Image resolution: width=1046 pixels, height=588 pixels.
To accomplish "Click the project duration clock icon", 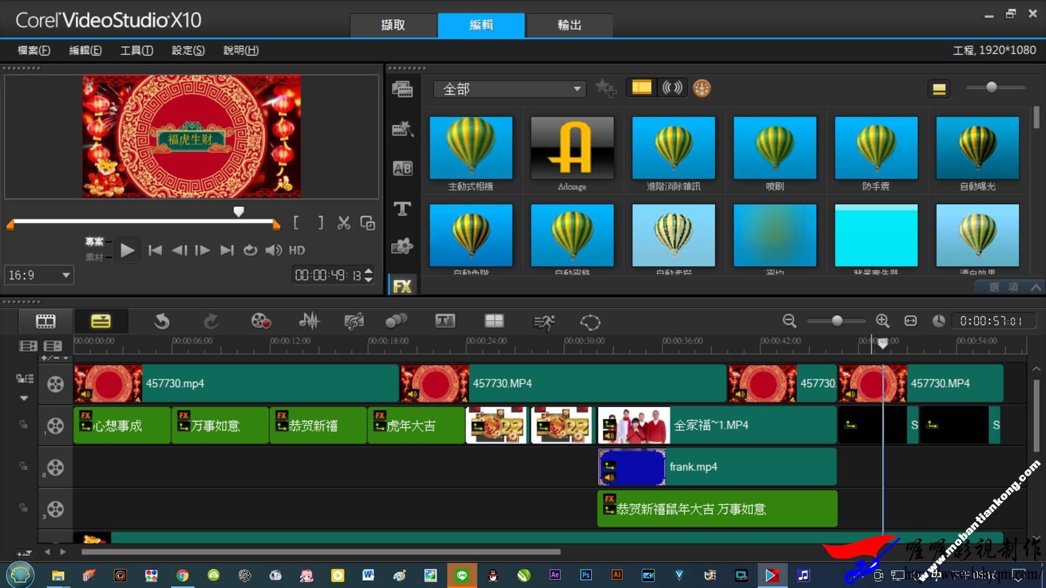I will [x=938, y=321].
